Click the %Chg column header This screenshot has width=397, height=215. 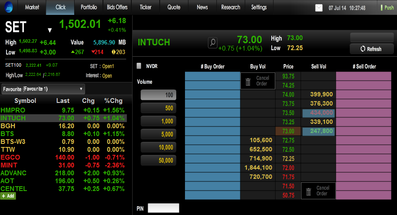113,101
